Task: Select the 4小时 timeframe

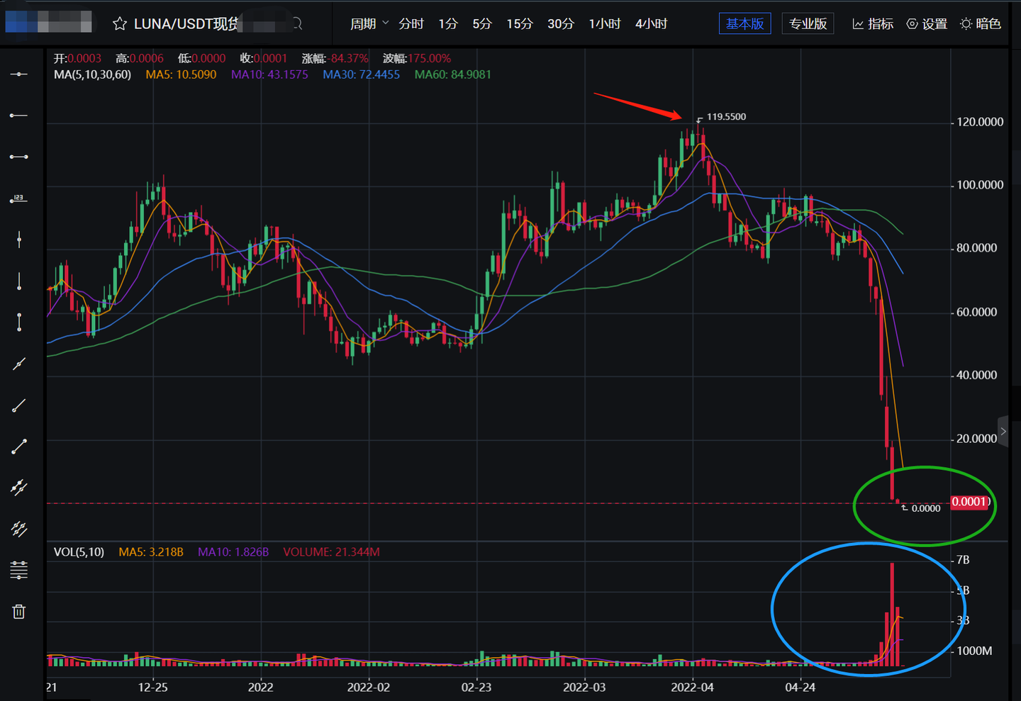Action: click(651, 24)
